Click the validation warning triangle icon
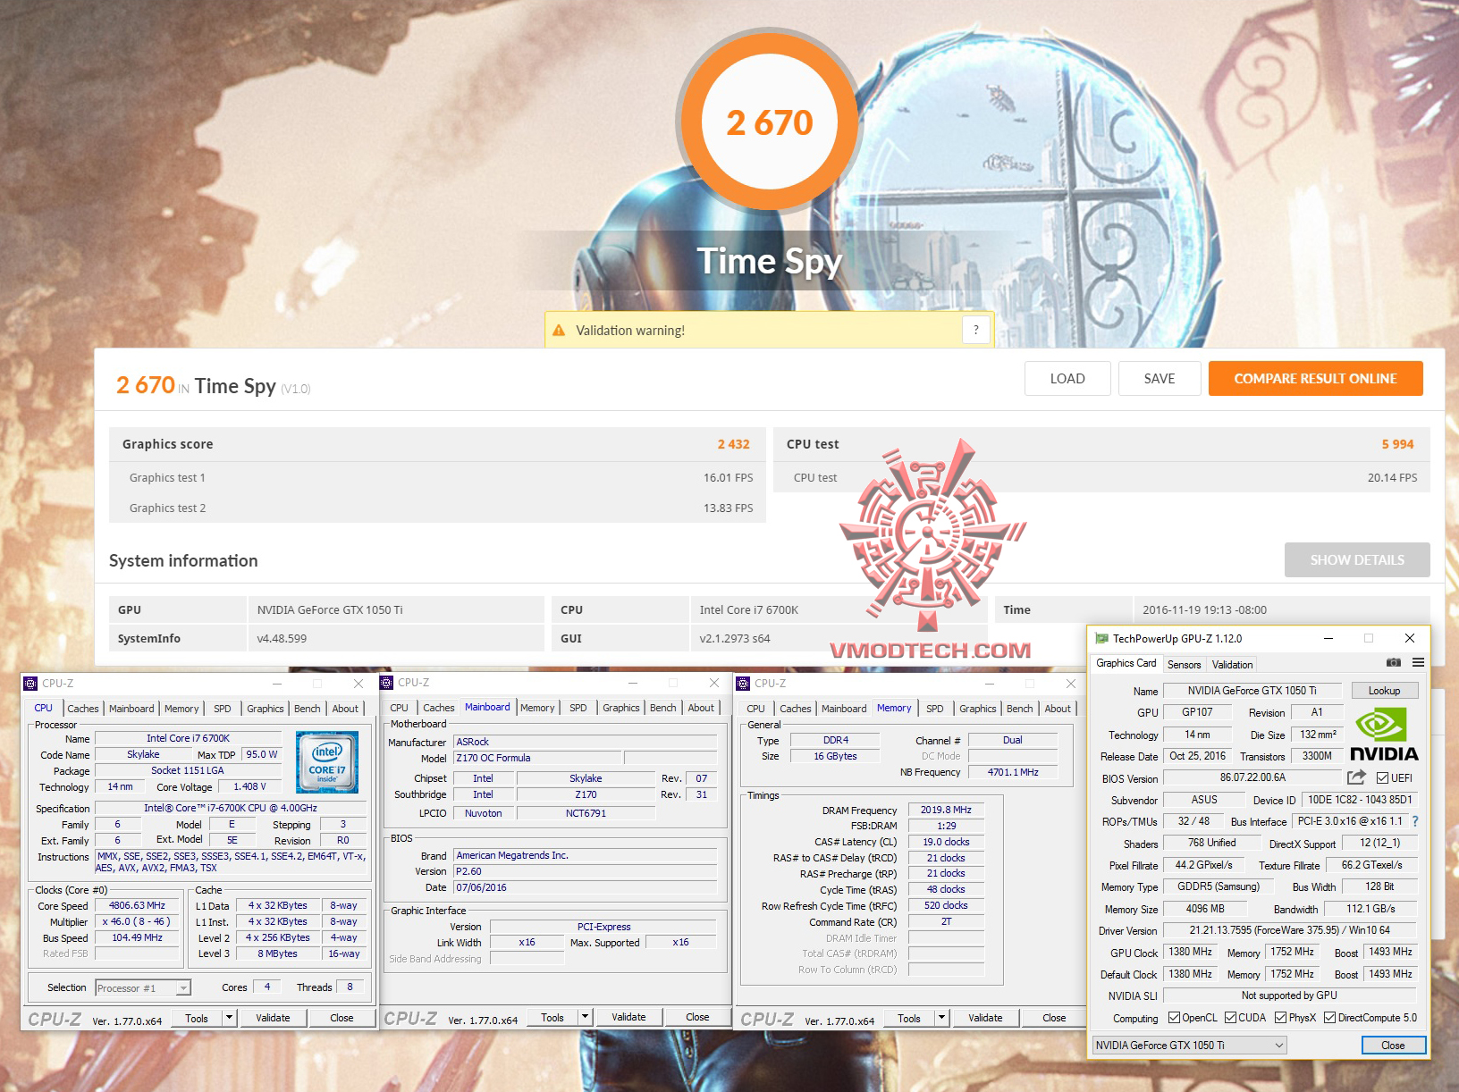This screenshot has width=1459, height=1092. pyautogui.click(x=559, y=331)
